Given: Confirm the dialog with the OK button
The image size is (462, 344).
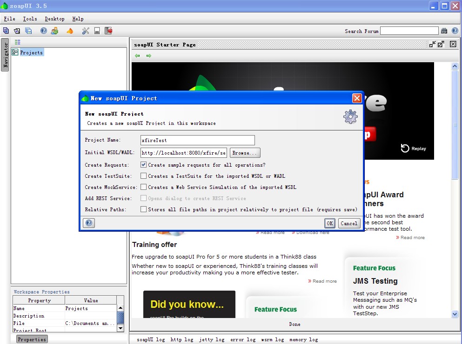Looking at the screenshot, I should point(330,223).
